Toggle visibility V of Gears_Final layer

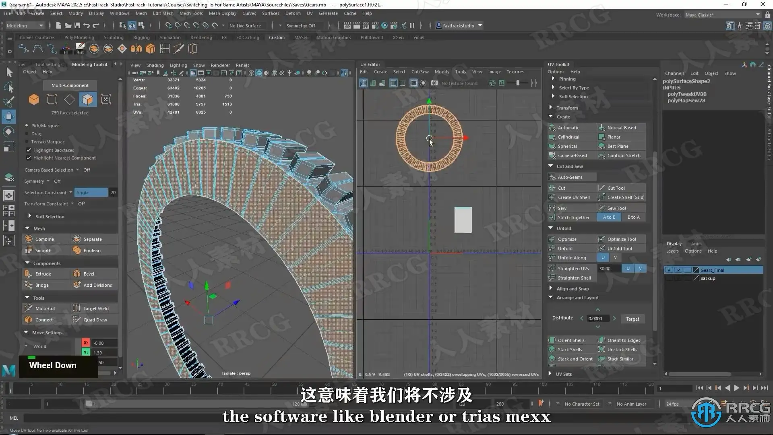(x=669, y=270)
